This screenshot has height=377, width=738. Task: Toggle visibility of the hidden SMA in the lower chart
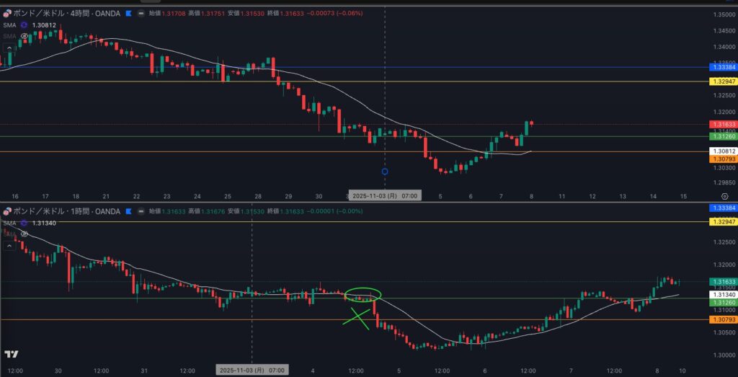click(x=25, y=233)
